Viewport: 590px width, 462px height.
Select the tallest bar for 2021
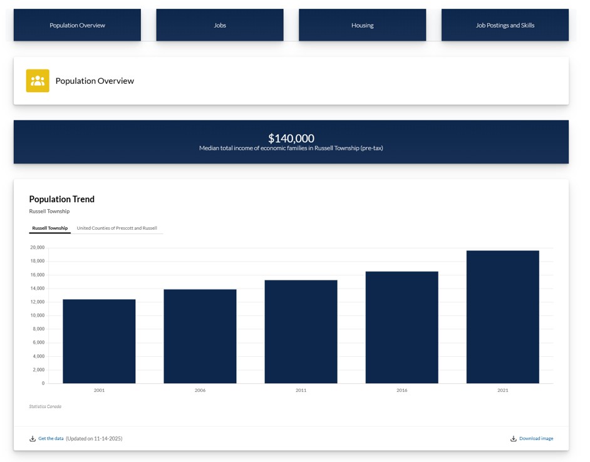[x=502, y=317]
